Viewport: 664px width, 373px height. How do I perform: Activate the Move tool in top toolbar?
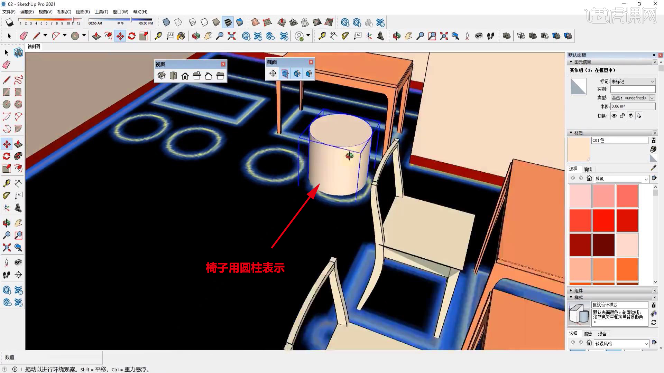[x=120, y=36]
